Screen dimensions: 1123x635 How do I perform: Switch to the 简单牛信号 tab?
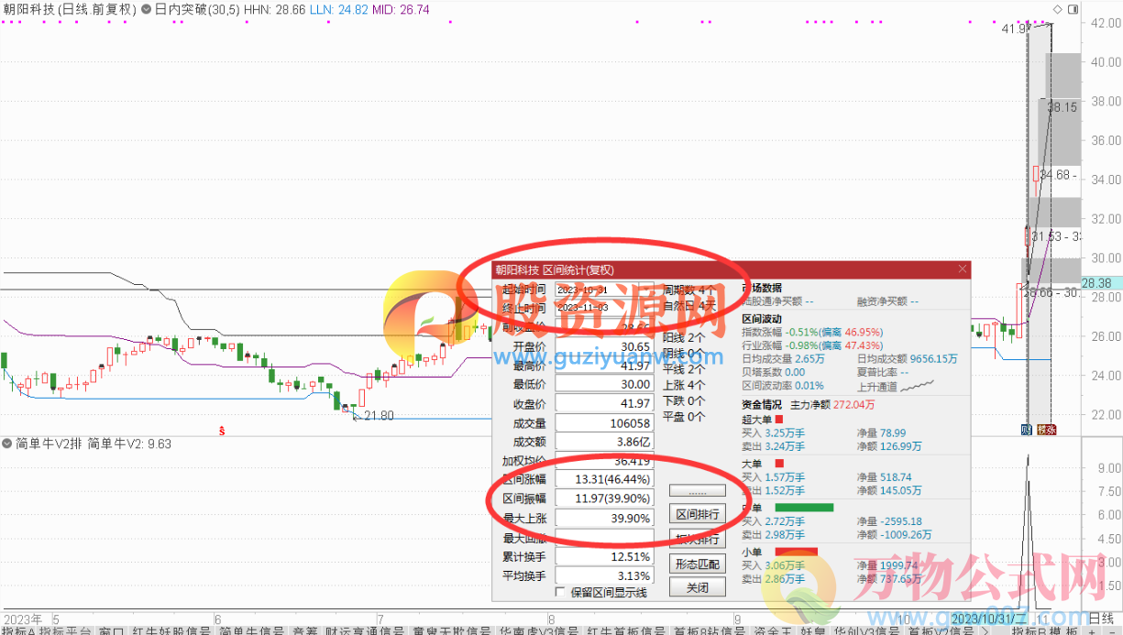coord(251,630)
